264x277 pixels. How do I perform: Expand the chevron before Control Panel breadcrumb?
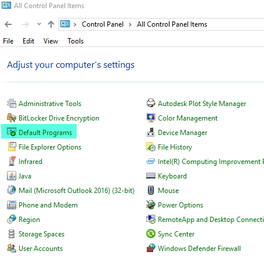tap(75, 24)
